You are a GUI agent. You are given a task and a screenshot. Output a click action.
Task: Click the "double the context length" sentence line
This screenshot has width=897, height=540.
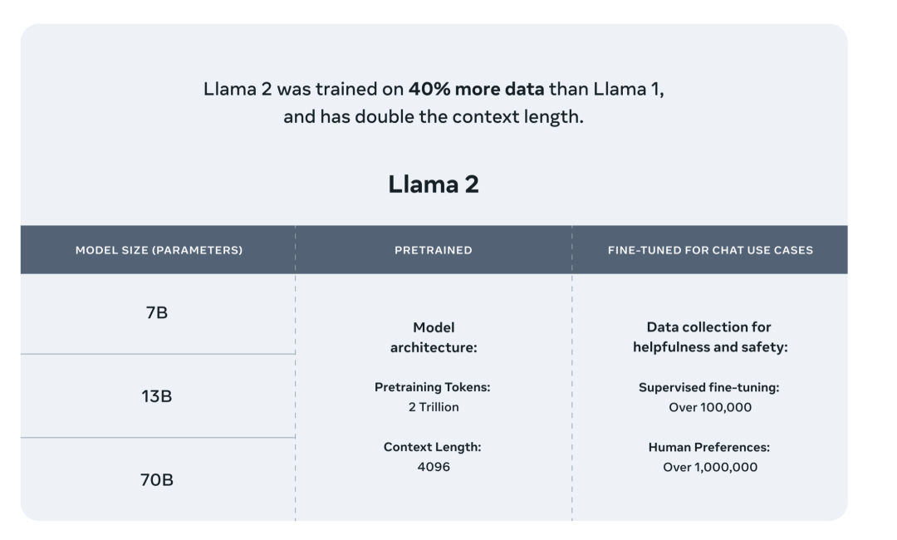(x=434, y=117)
